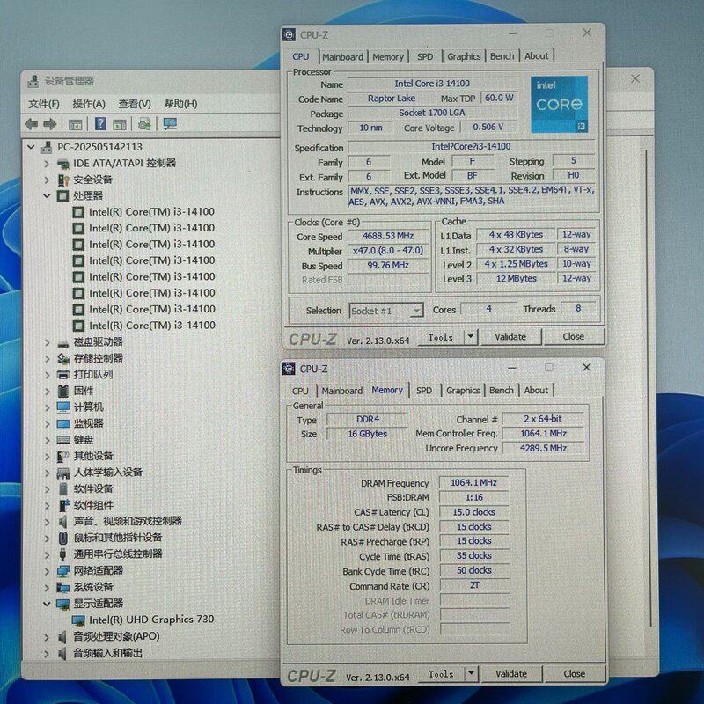This screenshot has height=704, width=704.
Task: Switch to Mainboard tab in upper CPU-Z window
Action: [x=342, y=57]
